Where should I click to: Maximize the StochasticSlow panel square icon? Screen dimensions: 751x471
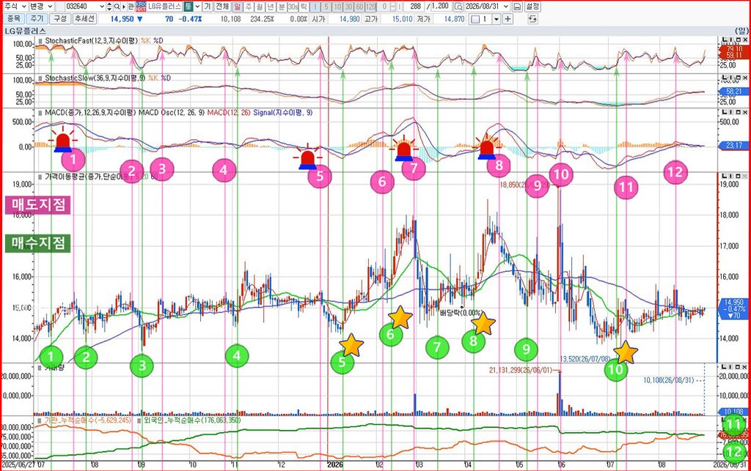(738, 78)
